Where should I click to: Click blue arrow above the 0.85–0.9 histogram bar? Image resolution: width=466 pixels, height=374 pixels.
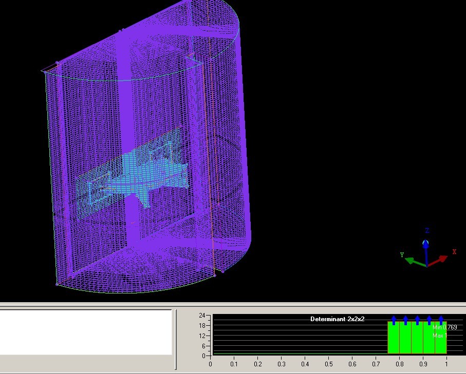click(x=417, y=320)
